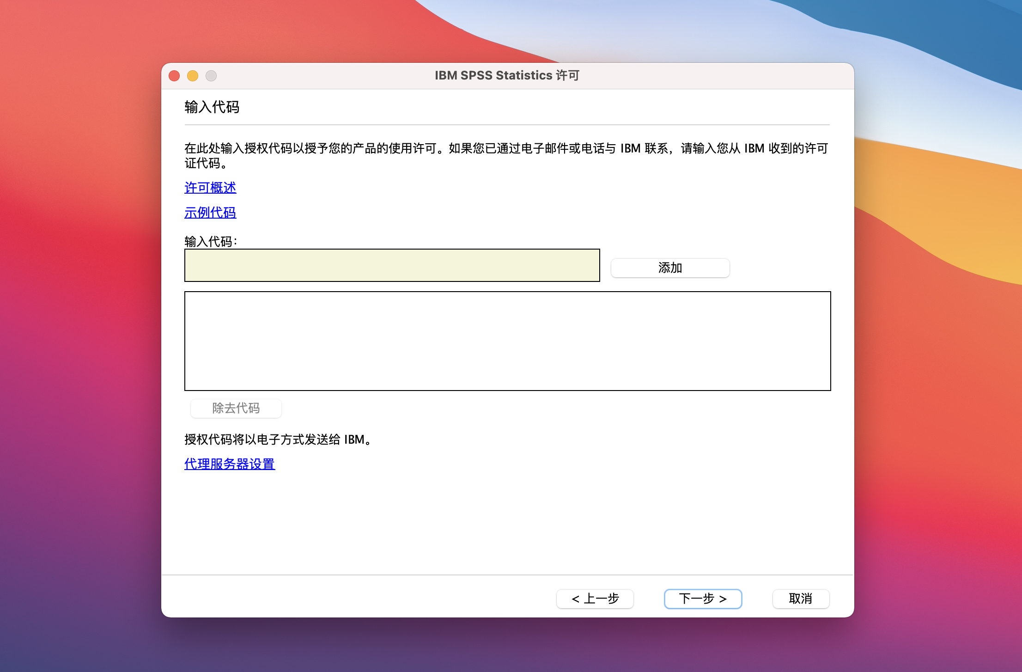Click the authorization instruction paragraph text

[462, 149]
